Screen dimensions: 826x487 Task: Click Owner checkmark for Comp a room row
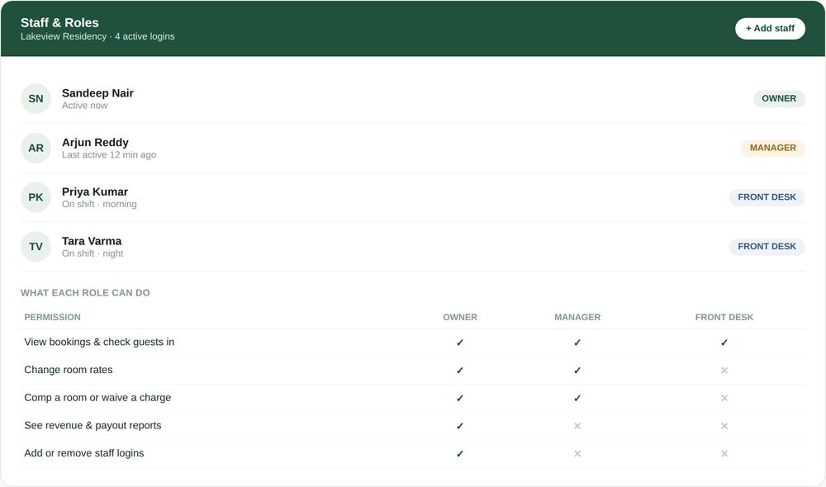click(460, 399)
